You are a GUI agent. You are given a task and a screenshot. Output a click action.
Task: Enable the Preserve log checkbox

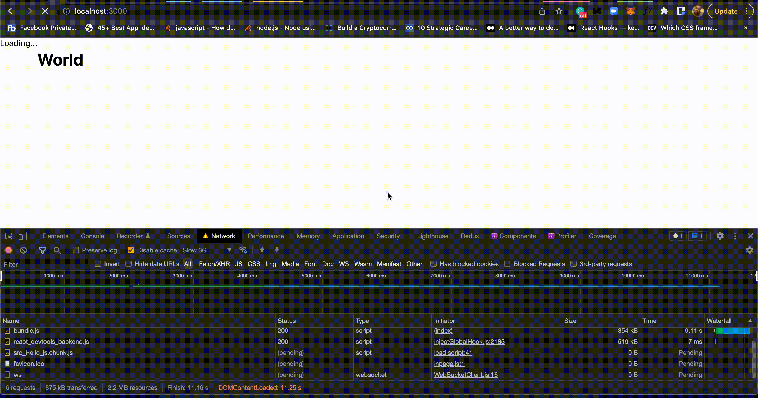click(76, 250)
